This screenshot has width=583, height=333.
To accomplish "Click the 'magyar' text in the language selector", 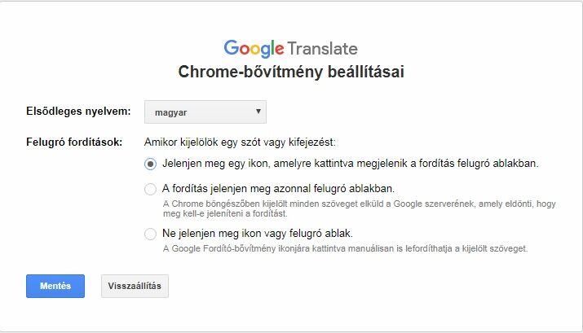I will tap(171, 112).
